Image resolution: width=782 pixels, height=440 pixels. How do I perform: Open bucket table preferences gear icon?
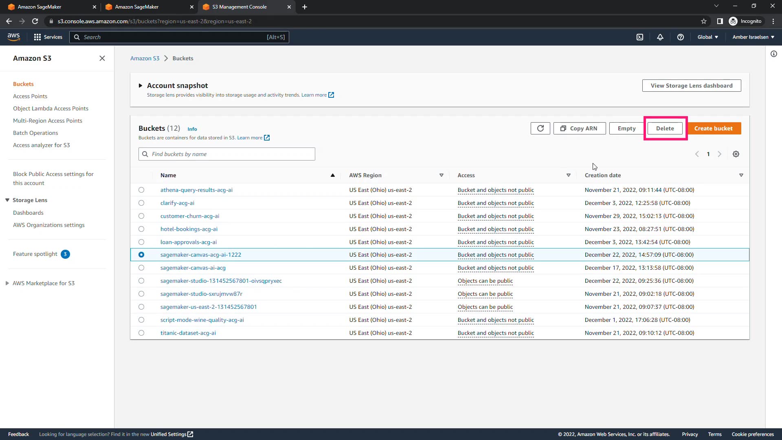coord(736,154)
